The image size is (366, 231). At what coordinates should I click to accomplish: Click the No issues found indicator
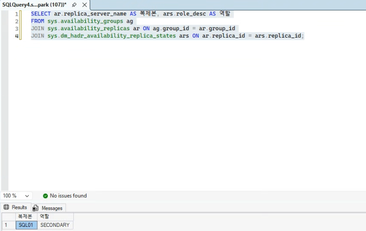click(x=65, y=196)
